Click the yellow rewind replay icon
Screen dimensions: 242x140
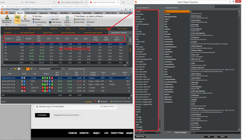[15, 69]
